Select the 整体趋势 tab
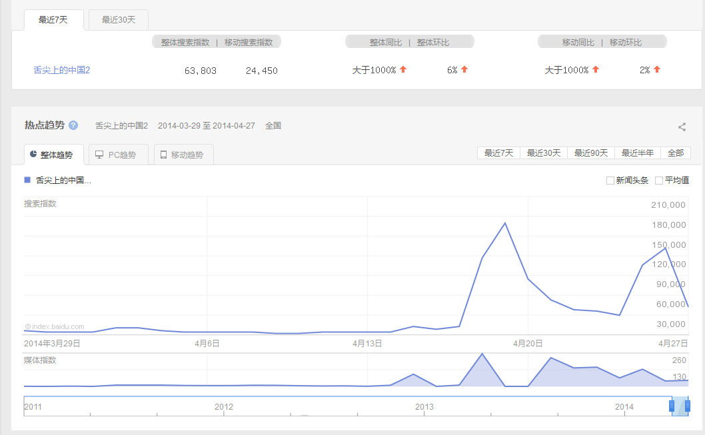705x435 pixels. pos(53,155)
